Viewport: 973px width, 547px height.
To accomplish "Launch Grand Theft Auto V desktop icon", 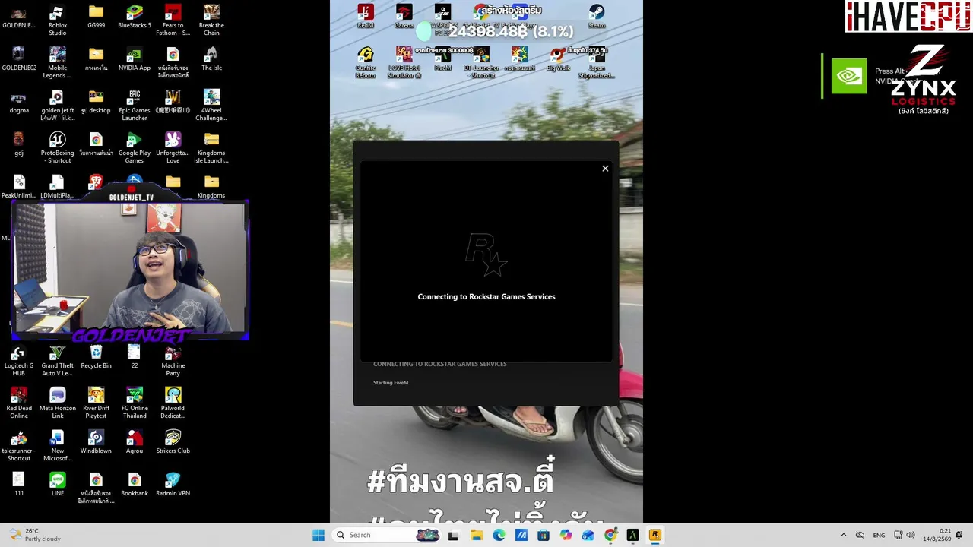I will coord(57,361).
